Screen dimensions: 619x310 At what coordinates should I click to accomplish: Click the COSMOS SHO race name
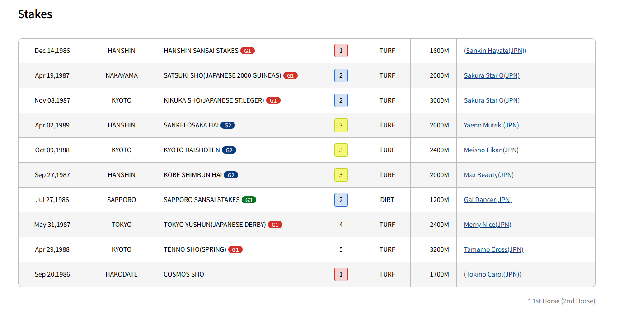point(184,274)
